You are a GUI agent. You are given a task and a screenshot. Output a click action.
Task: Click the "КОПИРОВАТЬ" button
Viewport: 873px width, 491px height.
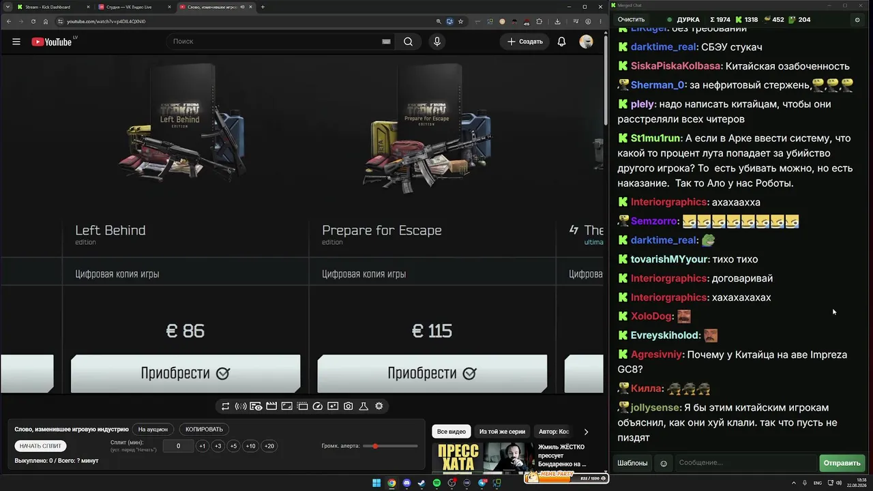pyautogui.click(x=204, y=430)
